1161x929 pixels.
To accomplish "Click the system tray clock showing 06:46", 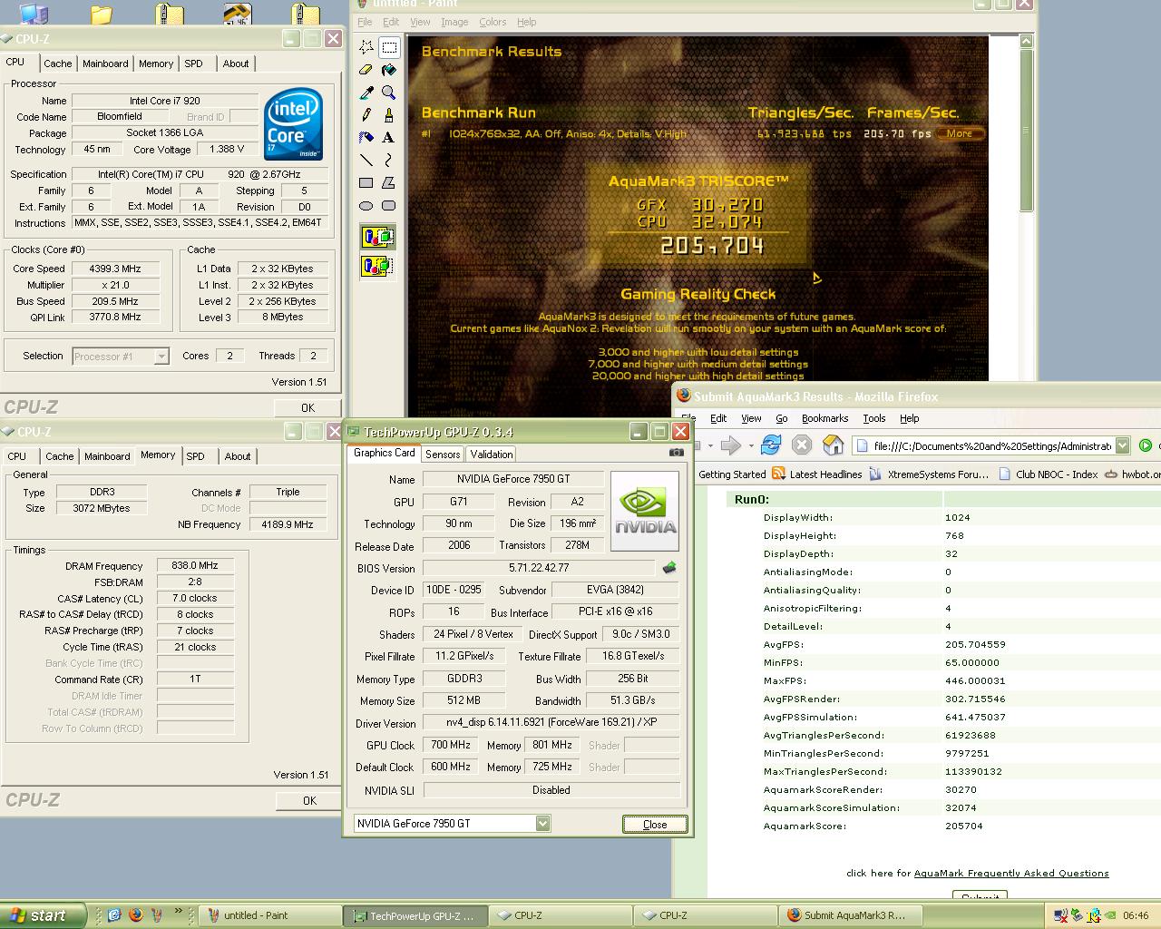I will tap(1136, 915).
